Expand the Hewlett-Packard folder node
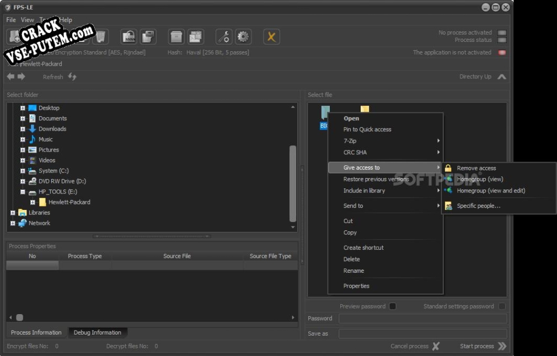This screenshot has width=557, height=356. pos(33,202)
